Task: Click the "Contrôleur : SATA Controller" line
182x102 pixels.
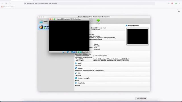Action: [84, 57]
